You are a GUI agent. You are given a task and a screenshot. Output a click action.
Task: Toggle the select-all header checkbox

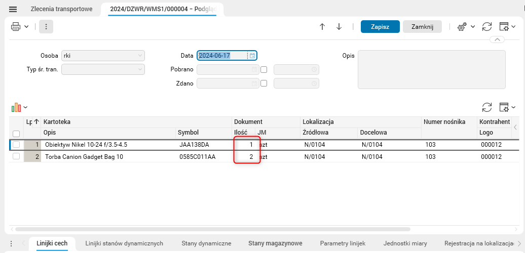coord(16,134)
